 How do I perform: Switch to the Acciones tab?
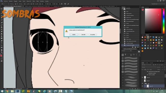click(128, 7)
